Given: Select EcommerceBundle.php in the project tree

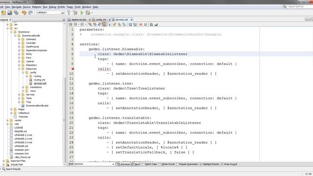Looking at the screenshot, I should [x=37, y=106].
